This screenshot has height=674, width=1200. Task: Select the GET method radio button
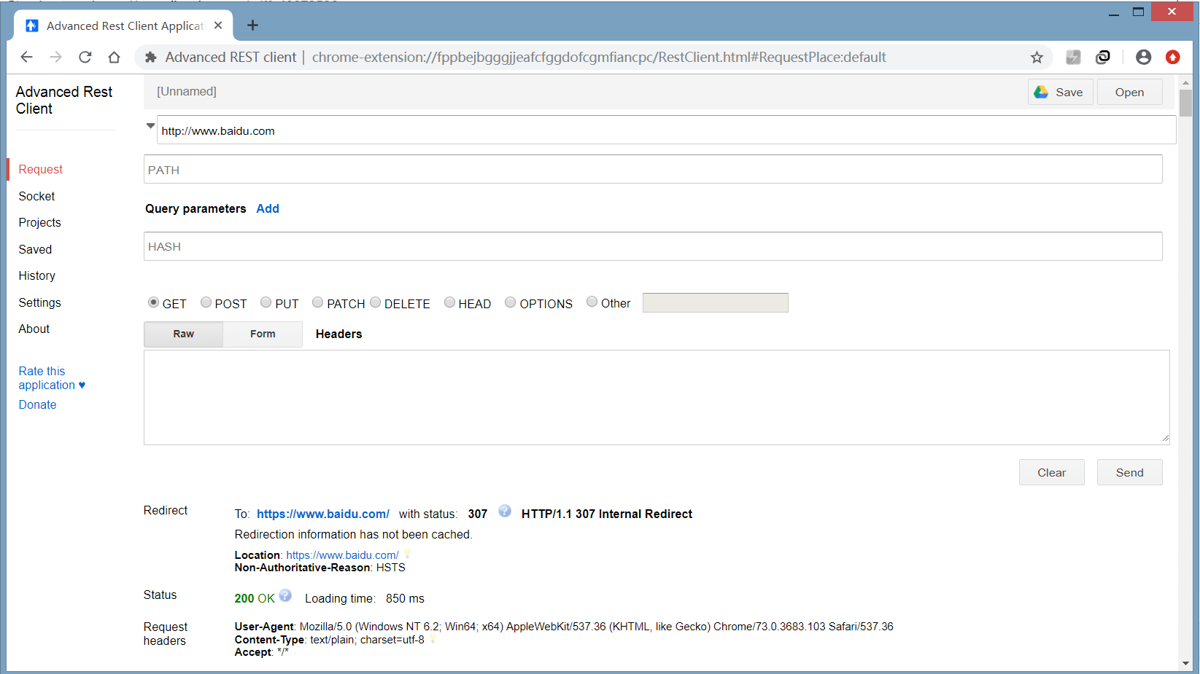pyautogui.click(x=153, y=302)
